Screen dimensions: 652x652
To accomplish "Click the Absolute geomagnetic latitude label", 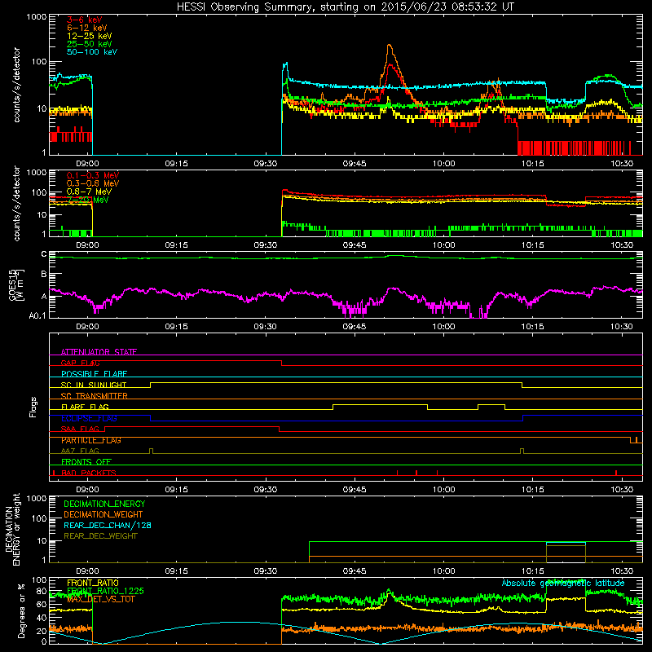I will pyautogui.click(x=563, y=583).
